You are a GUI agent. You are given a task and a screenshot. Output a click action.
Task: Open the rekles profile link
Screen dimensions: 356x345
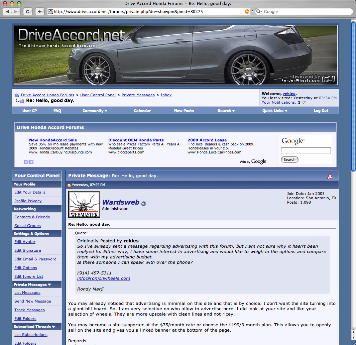pyautogui.click(x=289, y=94)
